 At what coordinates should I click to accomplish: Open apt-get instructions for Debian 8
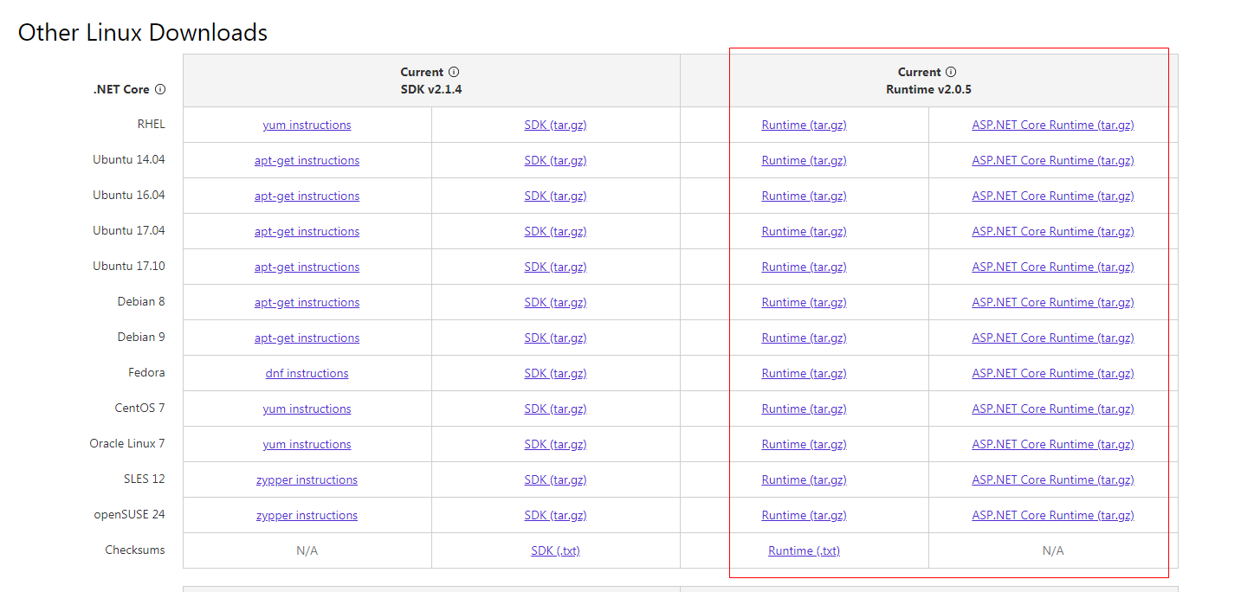pyautogui.click(x=307, y=302)
